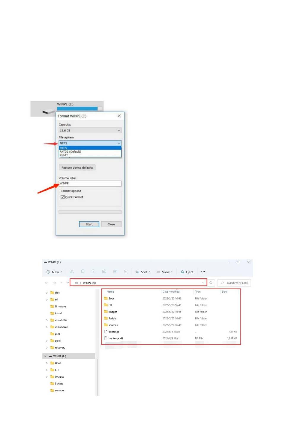Go forward with the right arrow
This screenshot has height=422, width=282.
(54, 283)
